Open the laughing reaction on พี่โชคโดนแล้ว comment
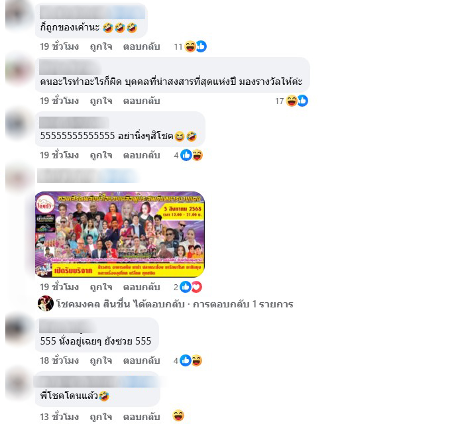 178,415
